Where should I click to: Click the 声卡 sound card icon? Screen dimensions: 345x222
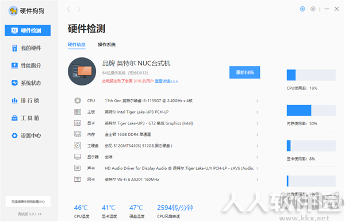pyautogui.click(x=78, y=168)
